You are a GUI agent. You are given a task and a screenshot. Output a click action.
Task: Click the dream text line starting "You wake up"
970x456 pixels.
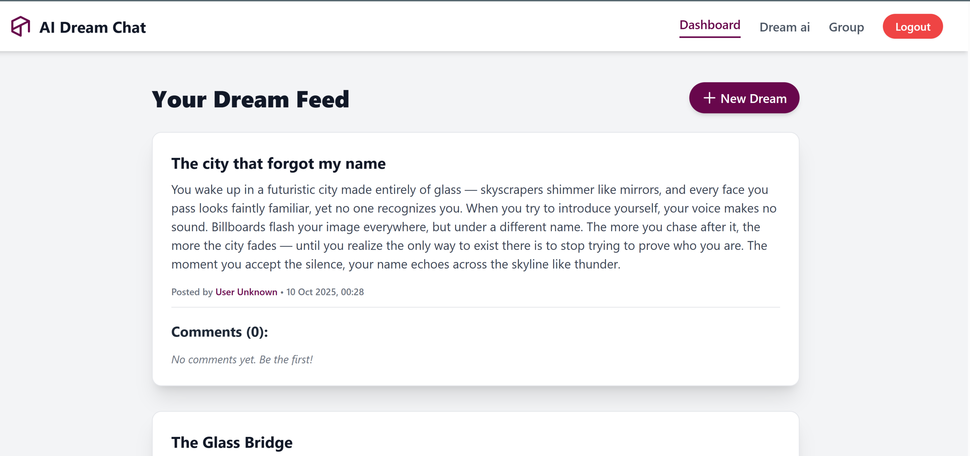pyautogui.click(x=469, y=189)
